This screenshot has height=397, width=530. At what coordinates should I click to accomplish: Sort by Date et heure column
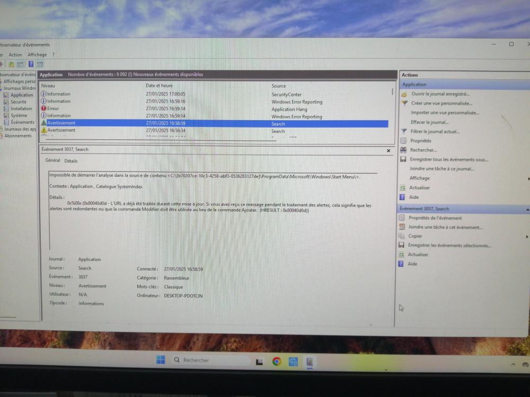pos(159,86)
